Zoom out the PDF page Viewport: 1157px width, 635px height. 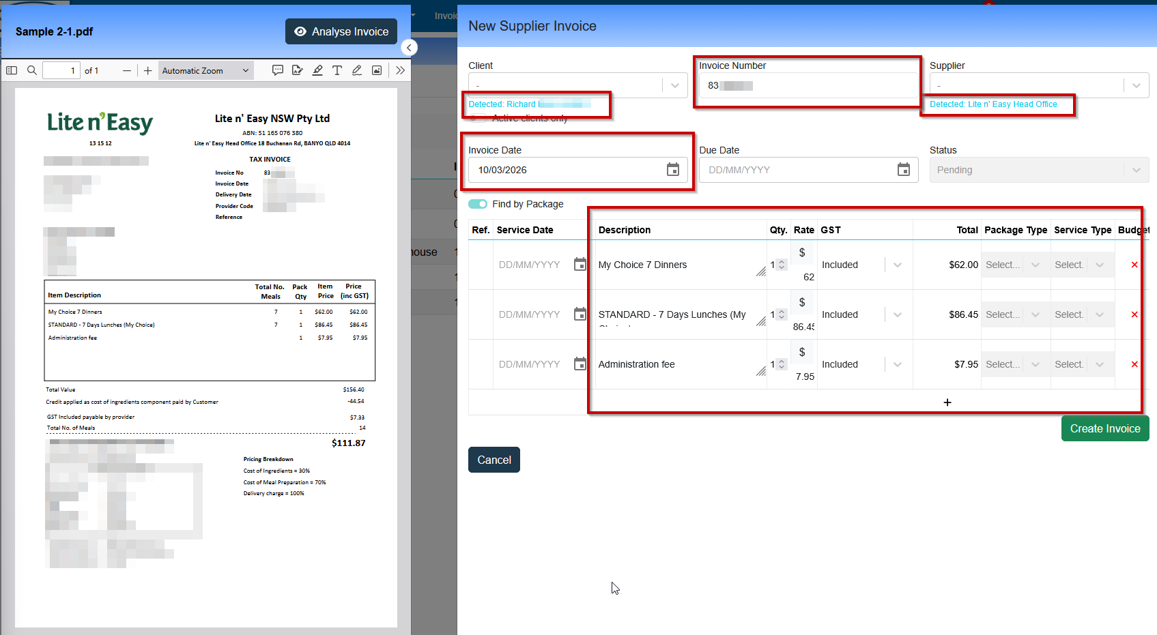coord(127,70)
